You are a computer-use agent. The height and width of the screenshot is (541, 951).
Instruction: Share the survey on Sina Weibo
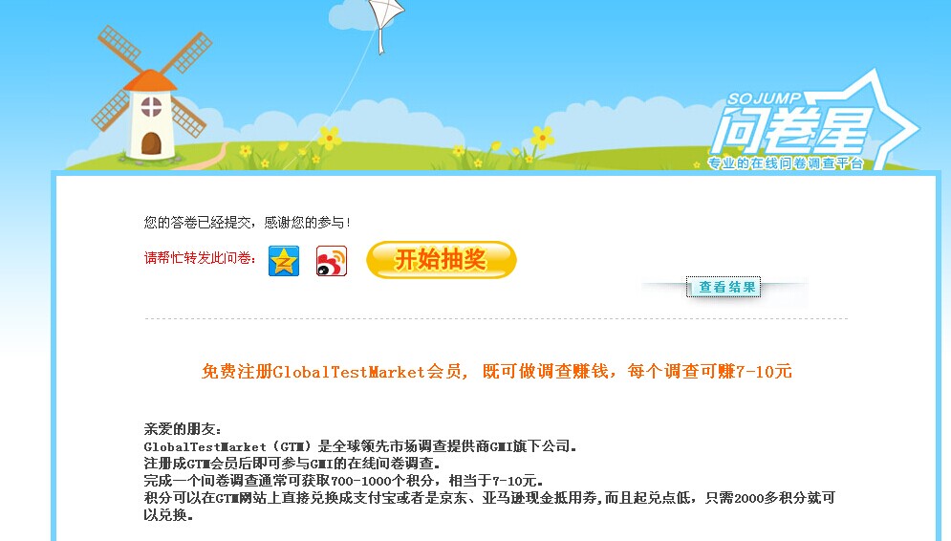pos(332,261)
